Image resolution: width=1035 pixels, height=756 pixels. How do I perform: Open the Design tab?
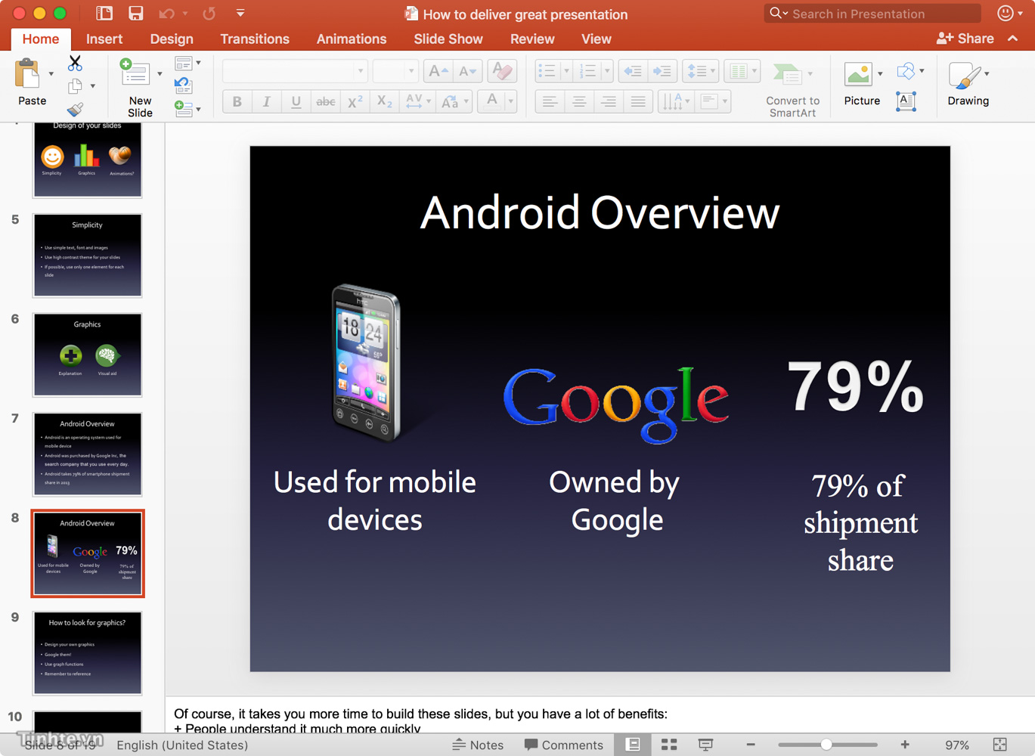click(172, 39)
